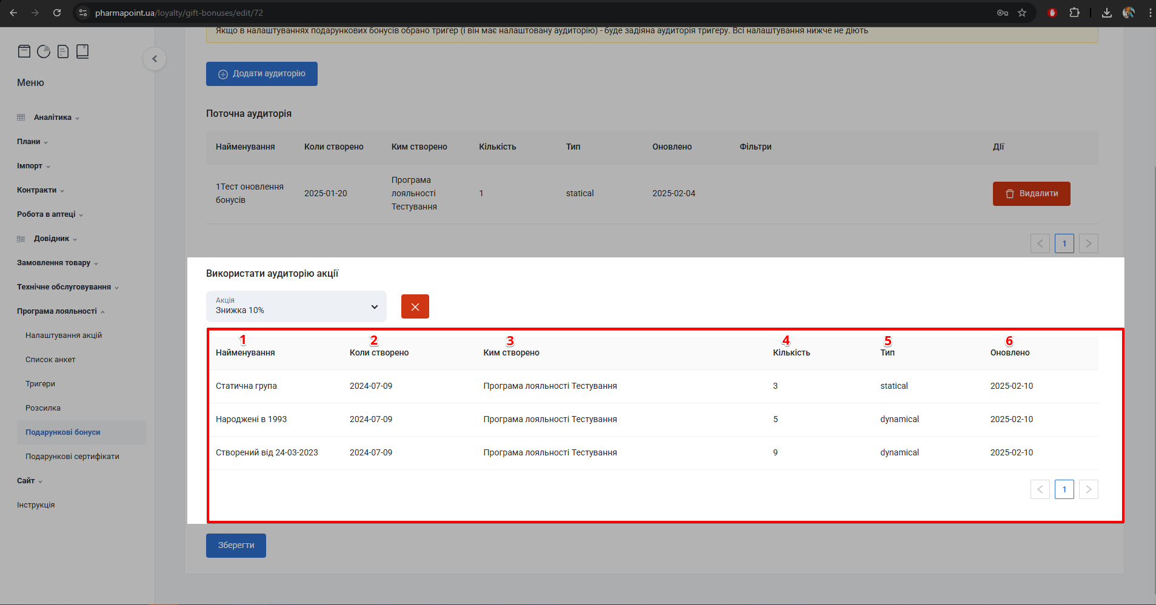This screenshot has width=1156, height=605.
Task: Go to next page in Поточна аудиторія pagination
Action: 1089,243
